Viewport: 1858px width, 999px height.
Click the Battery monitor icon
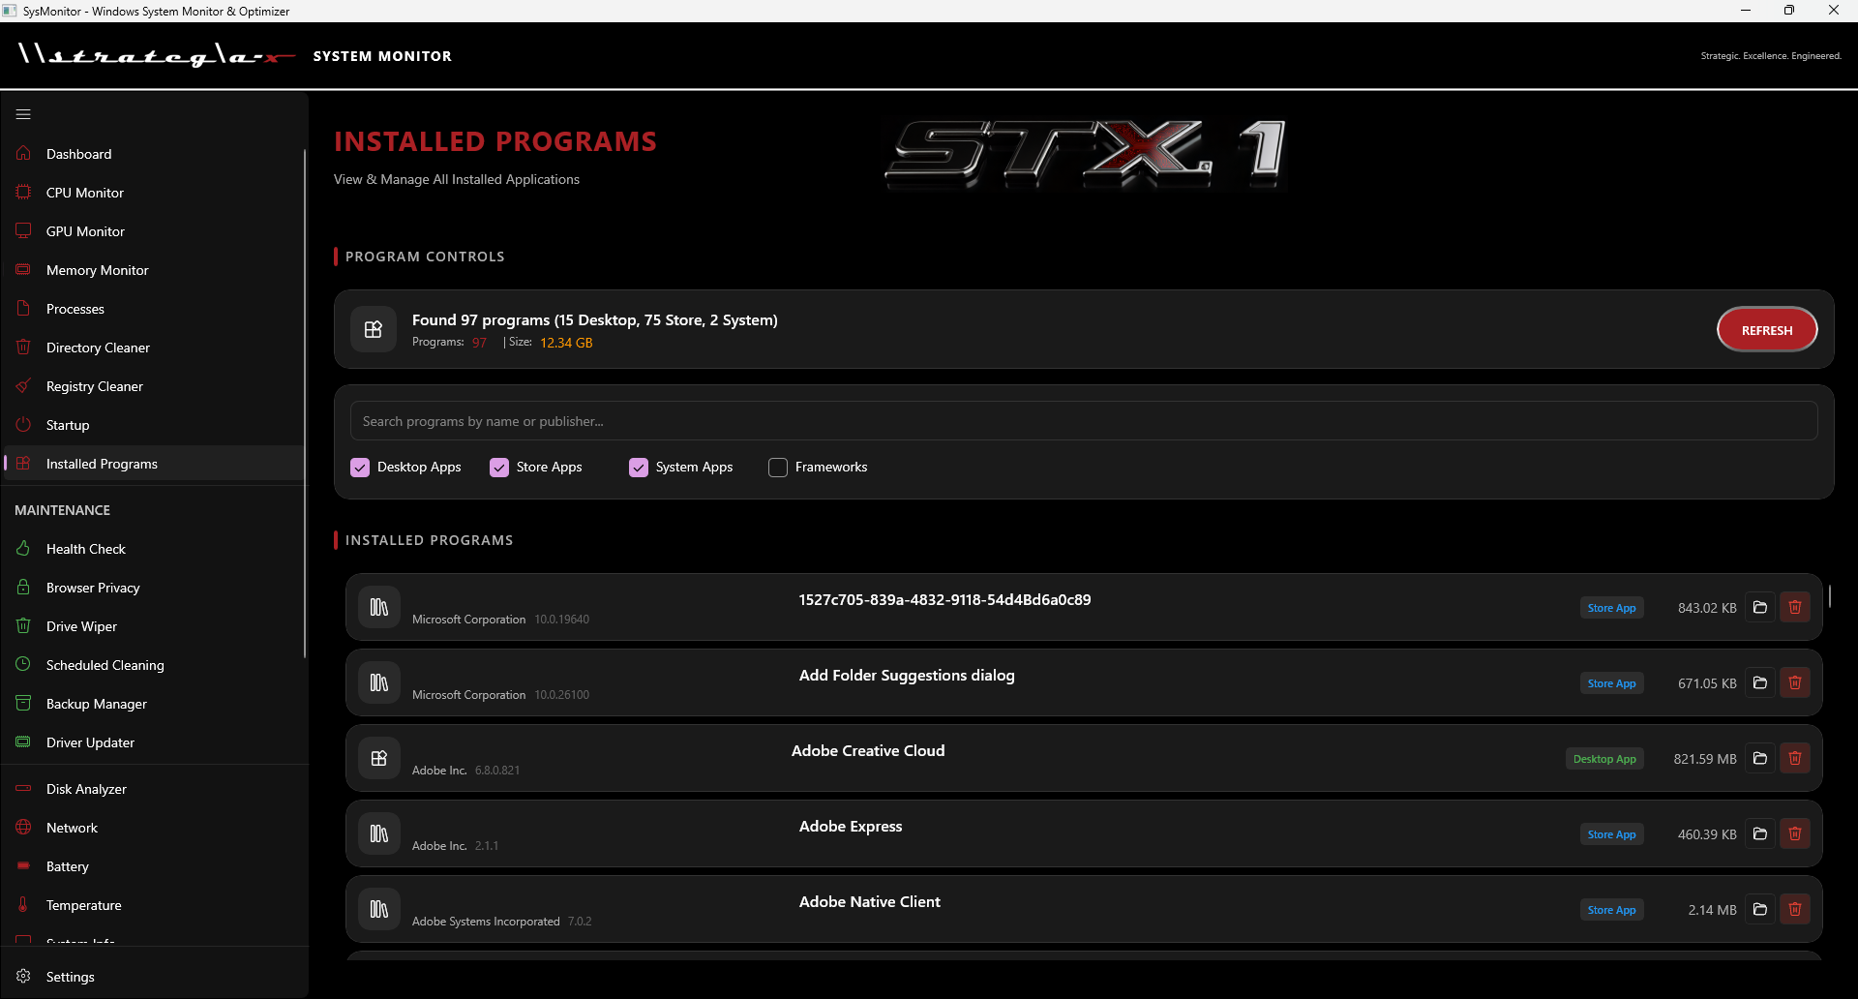(x=23, y=865)
